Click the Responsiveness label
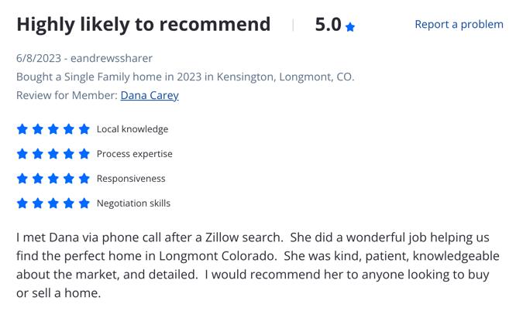Image resolution: width=523 pixels, height=311 pixels. point(131,179)
